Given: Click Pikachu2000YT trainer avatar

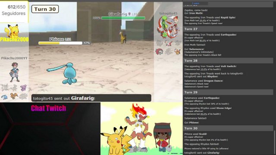Looking at the screenshot, I should tap(15, 72).
